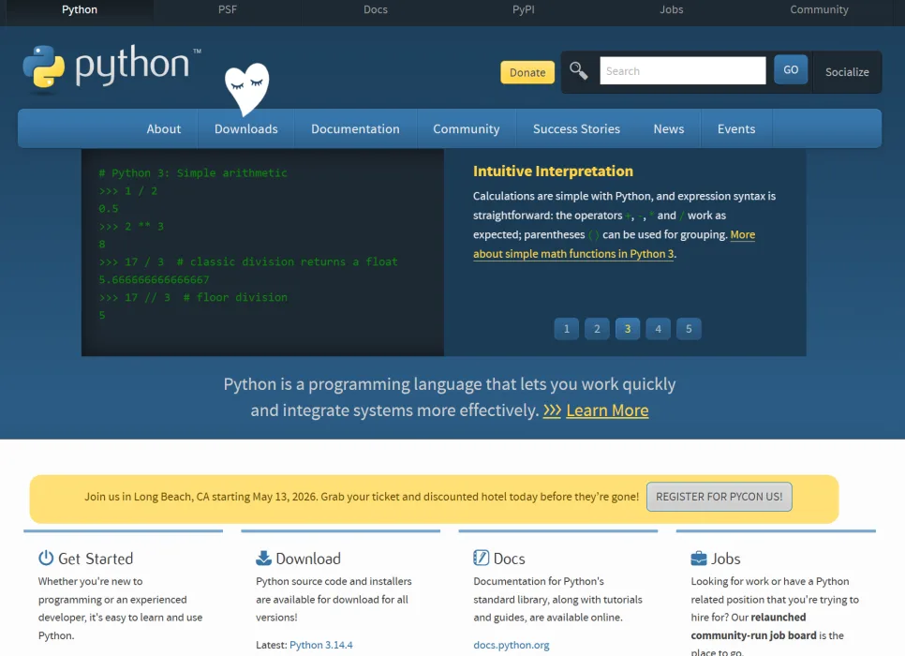Open the Community main navigation menu
Image resolution: width=905 pixels, height=656 pixels.
tap(467, 128)
